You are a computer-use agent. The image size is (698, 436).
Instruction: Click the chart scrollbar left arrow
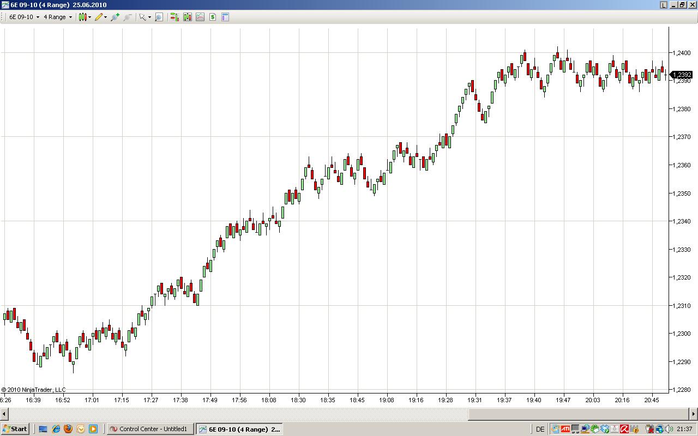[x=4, y=414]
